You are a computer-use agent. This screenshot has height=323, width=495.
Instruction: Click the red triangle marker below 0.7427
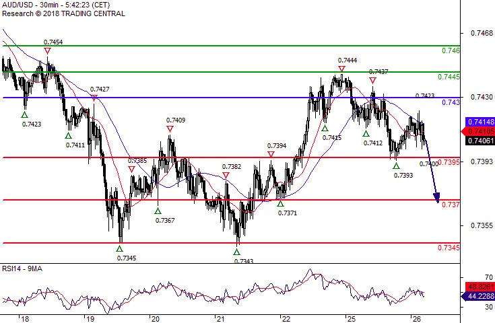coord(94,98)
